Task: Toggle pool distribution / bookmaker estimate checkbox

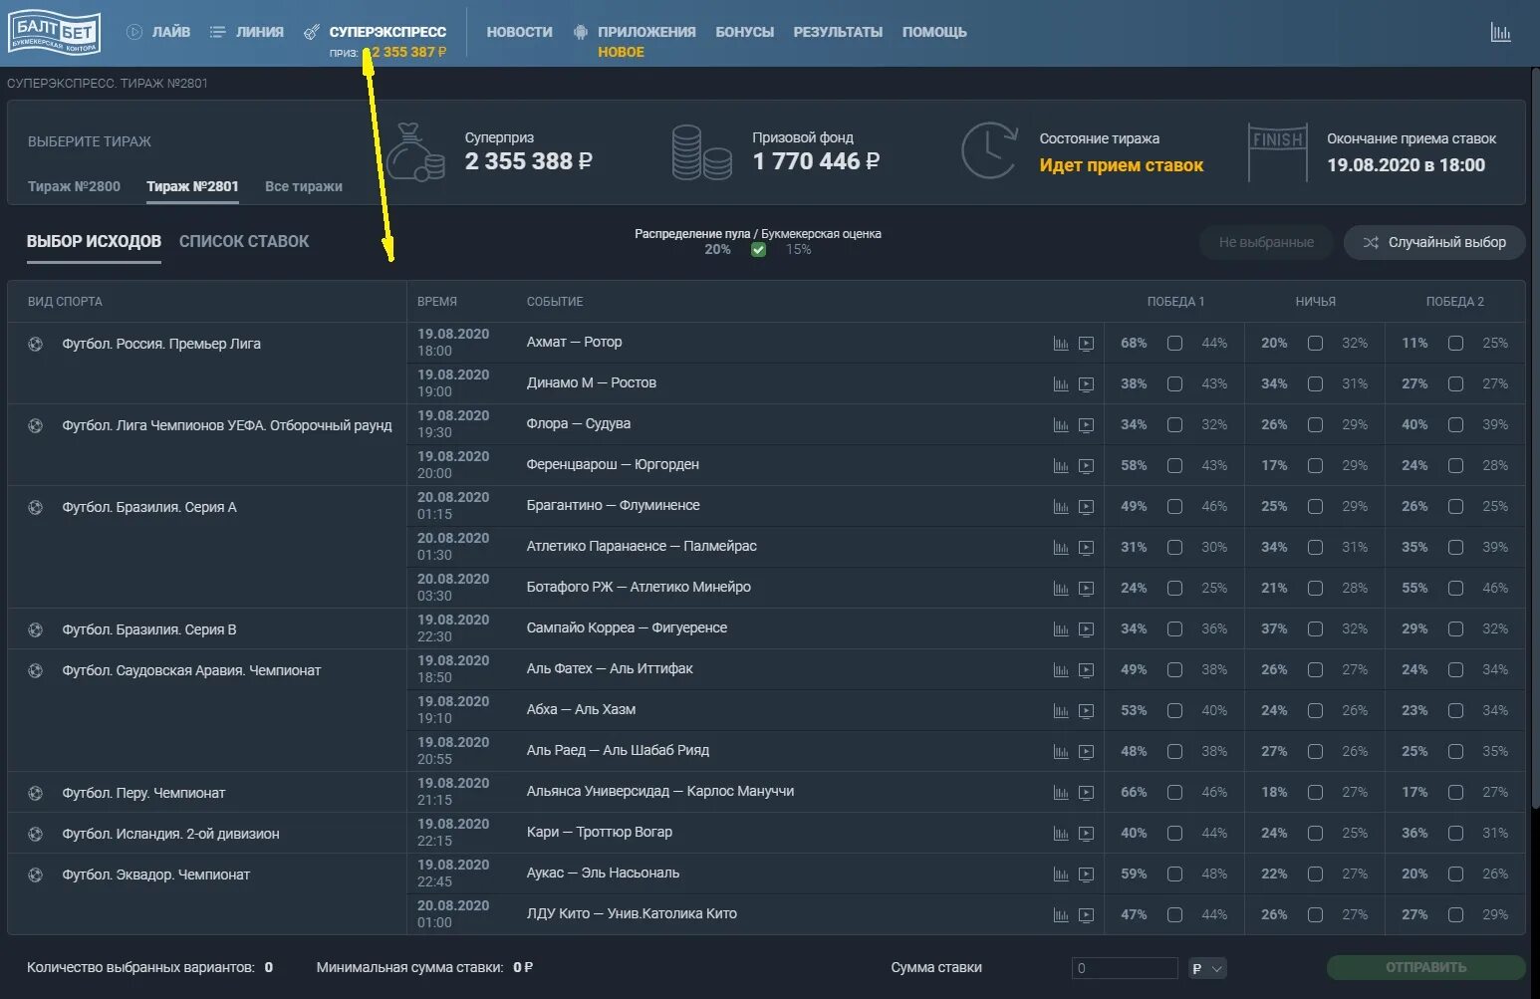Action: click(758, 249)
